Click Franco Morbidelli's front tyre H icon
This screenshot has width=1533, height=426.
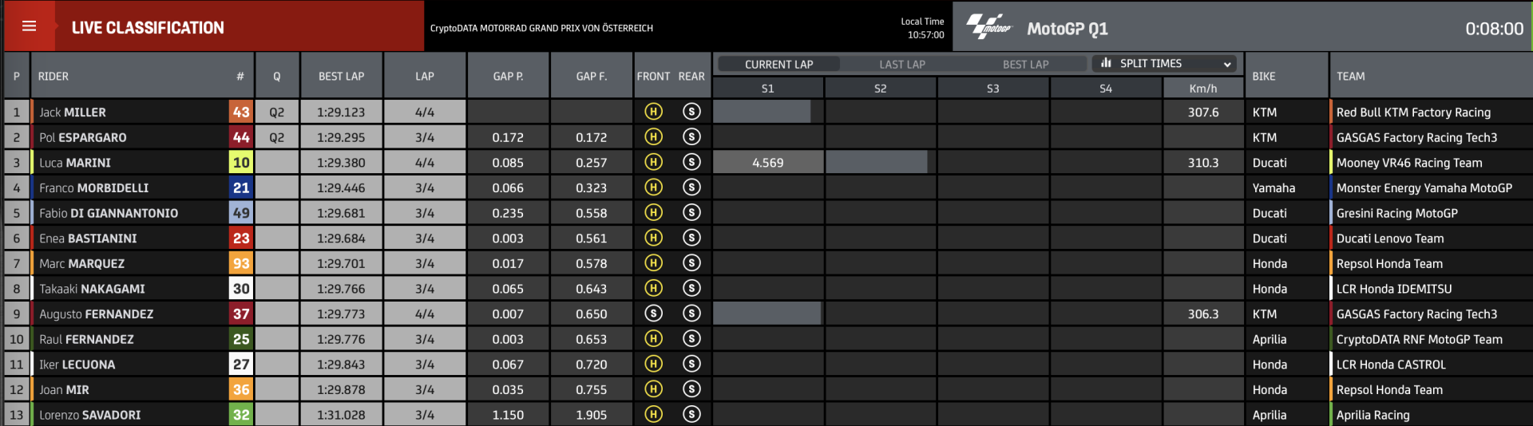point(653,187)
